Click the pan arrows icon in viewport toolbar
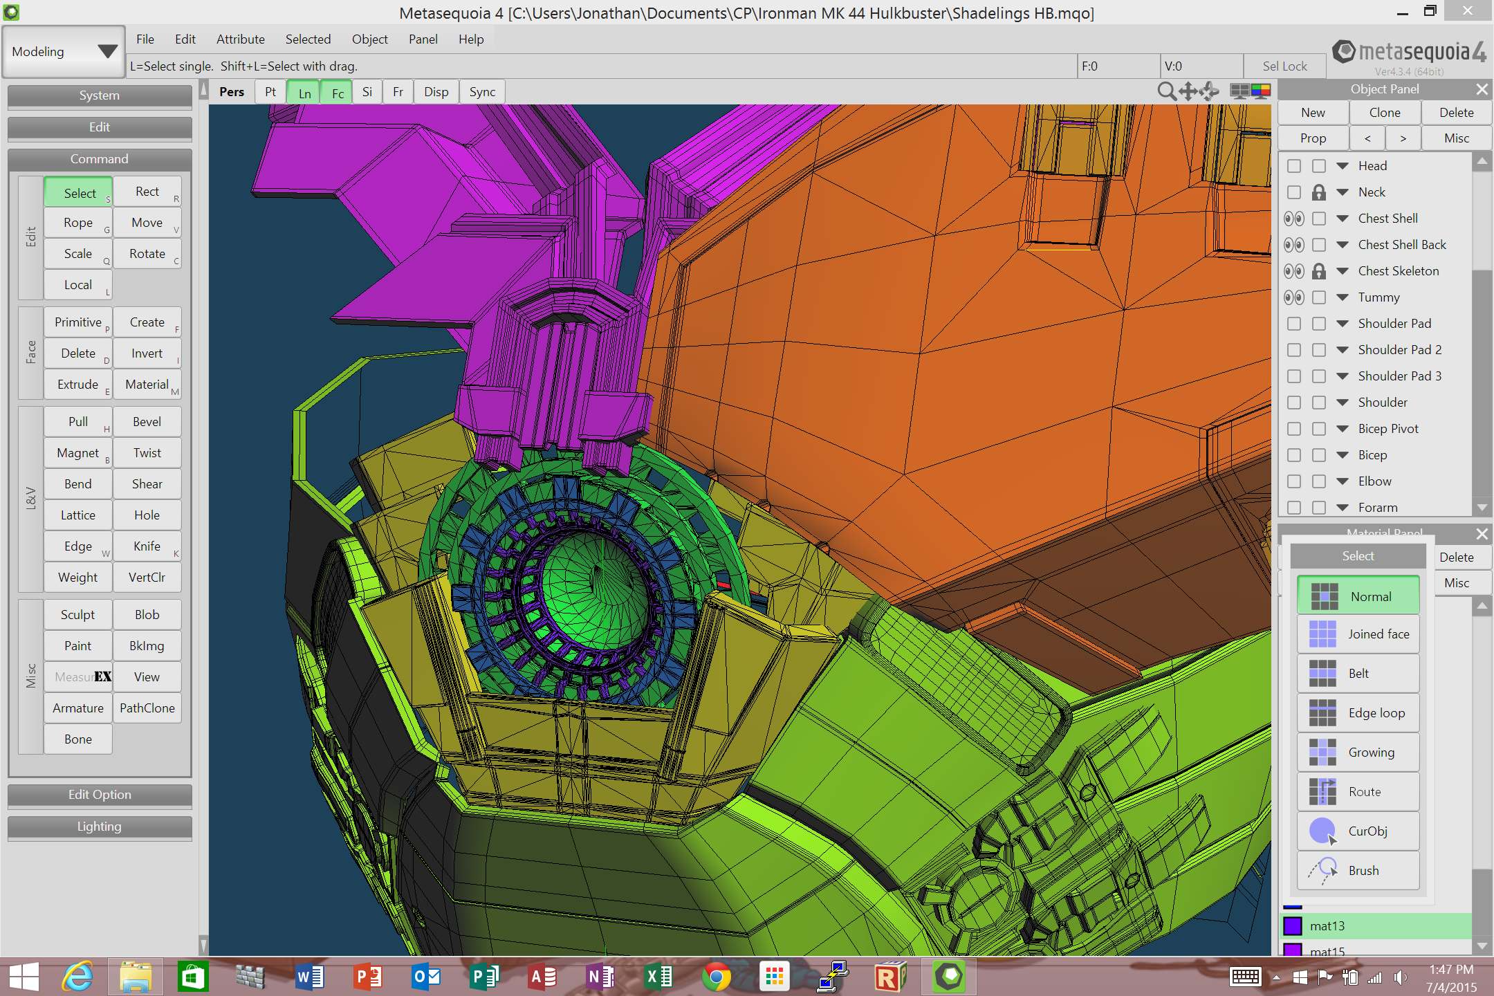The image size is (1494, 996). [1188, 91]
